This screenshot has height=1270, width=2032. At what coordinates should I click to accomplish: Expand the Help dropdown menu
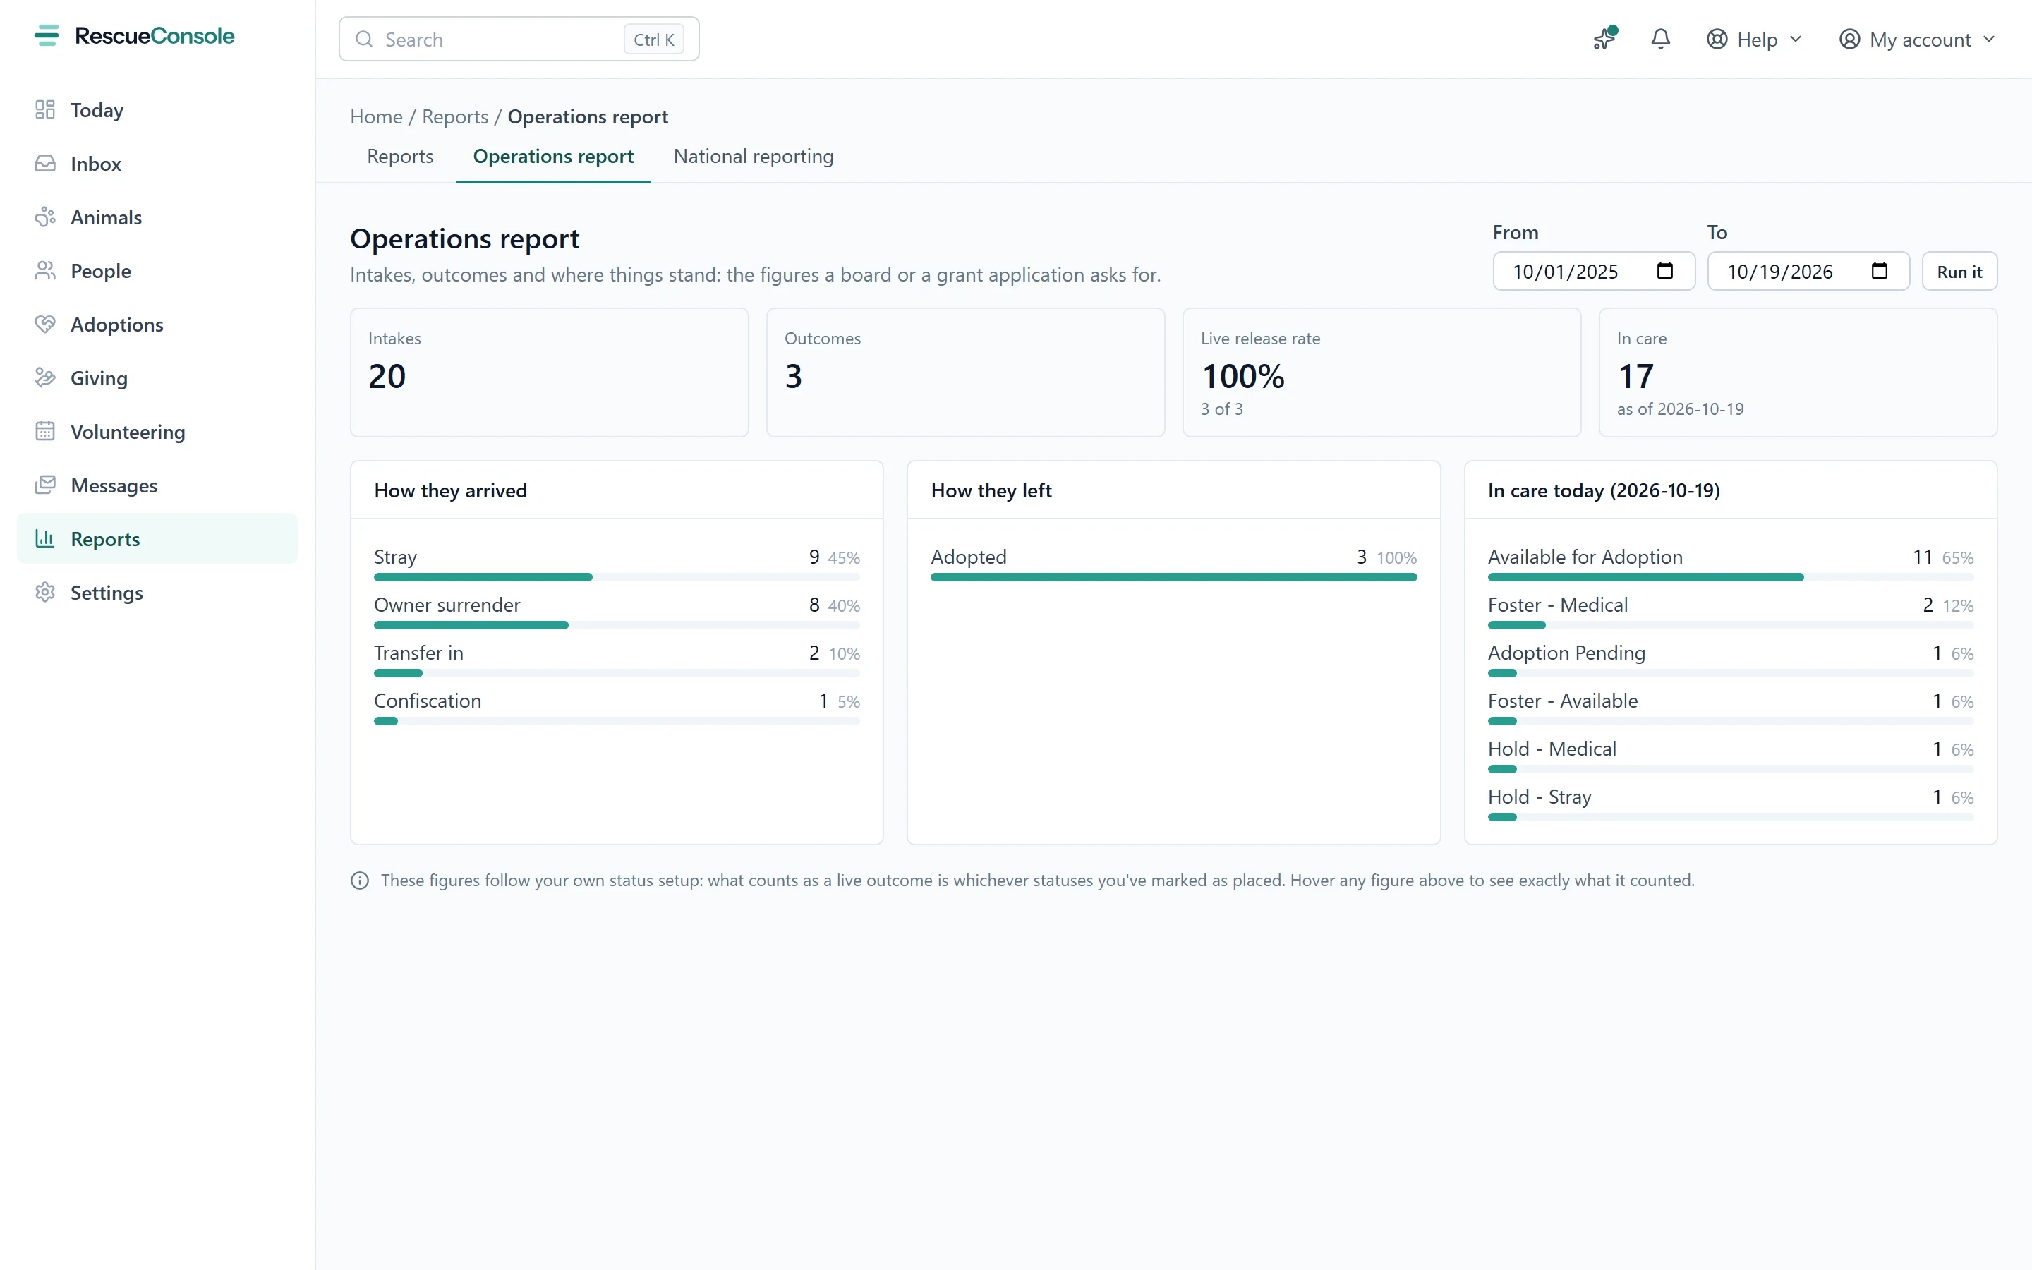point(1754,40)
